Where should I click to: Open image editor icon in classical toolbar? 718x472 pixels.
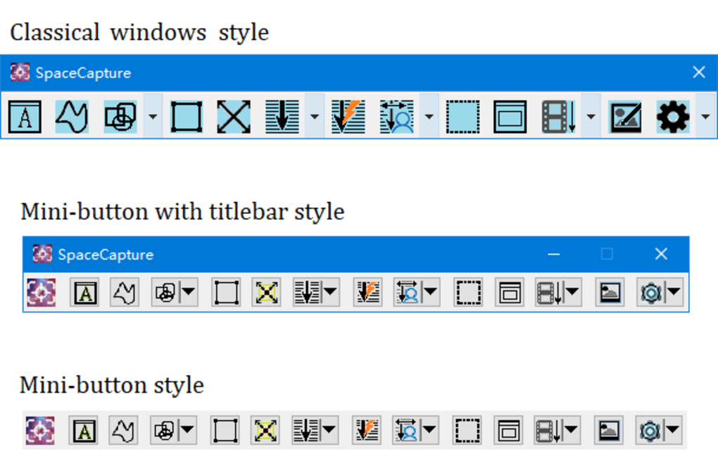[626, 117]
